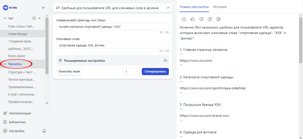This screenshot has width=303, height=139.
Task: Open Автоматизация menu item
Action: pyautogui.click(x=20, y=113)
